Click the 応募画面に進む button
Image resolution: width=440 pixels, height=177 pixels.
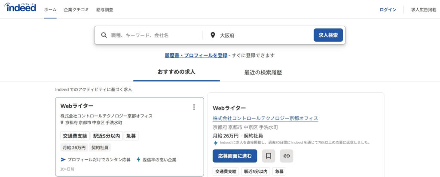pos(235,156)
